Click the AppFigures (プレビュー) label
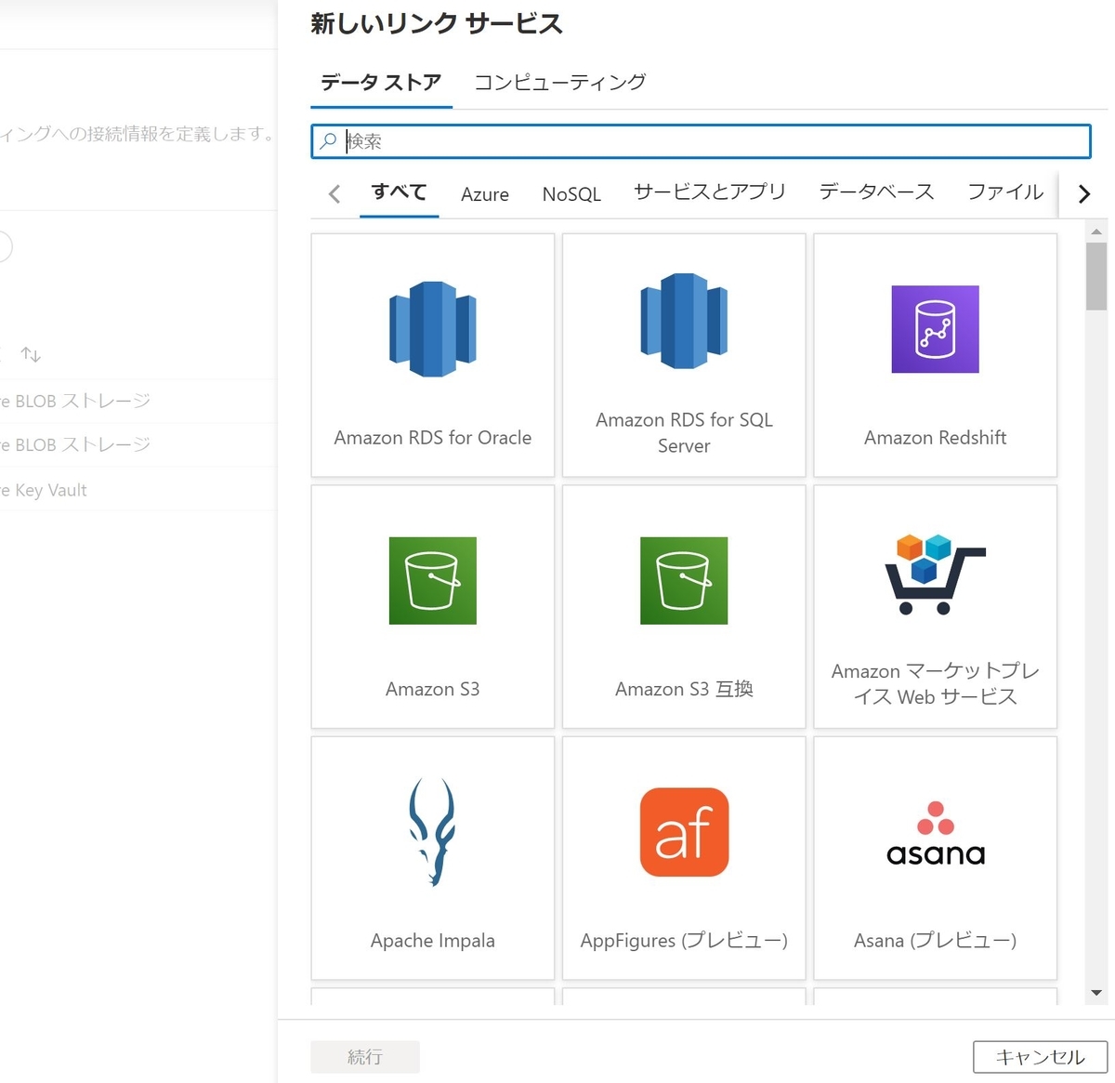 [x=684, y=941]
